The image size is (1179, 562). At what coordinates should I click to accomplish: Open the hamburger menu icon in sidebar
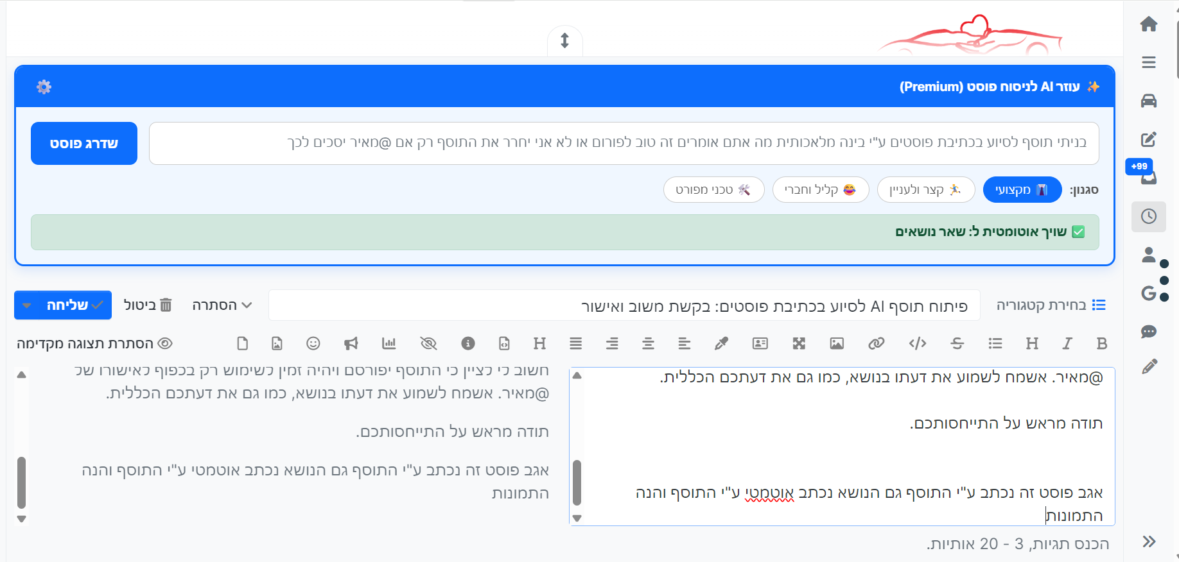point(1149,62)
